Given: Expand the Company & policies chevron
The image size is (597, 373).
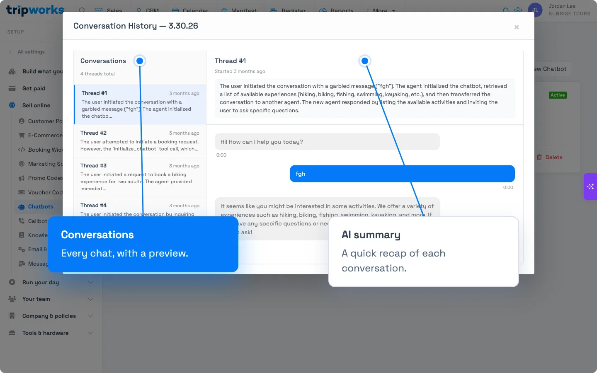Looking at the screenshot, I should coord(90,316).
